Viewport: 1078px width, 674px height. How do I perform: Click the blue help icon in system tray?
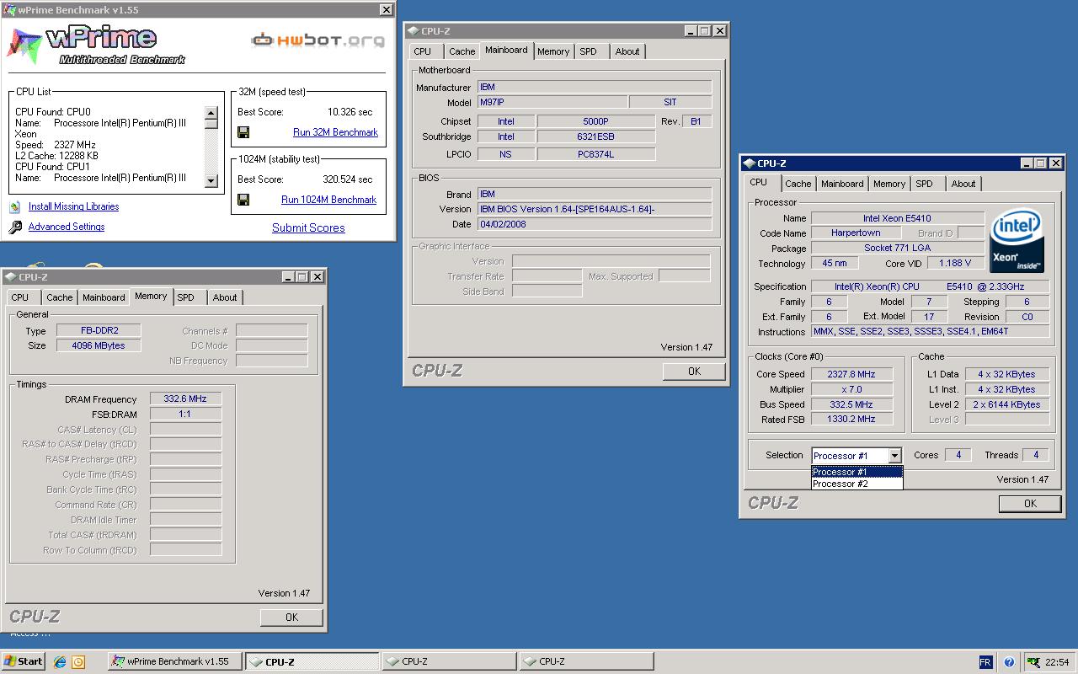coord(1009,662)
